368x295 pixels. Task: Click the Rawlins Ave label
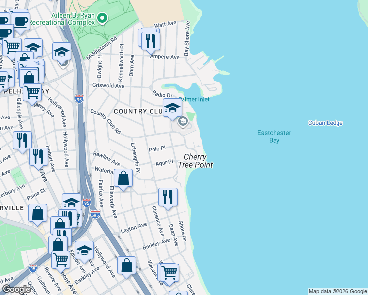[x=107, y=159]
